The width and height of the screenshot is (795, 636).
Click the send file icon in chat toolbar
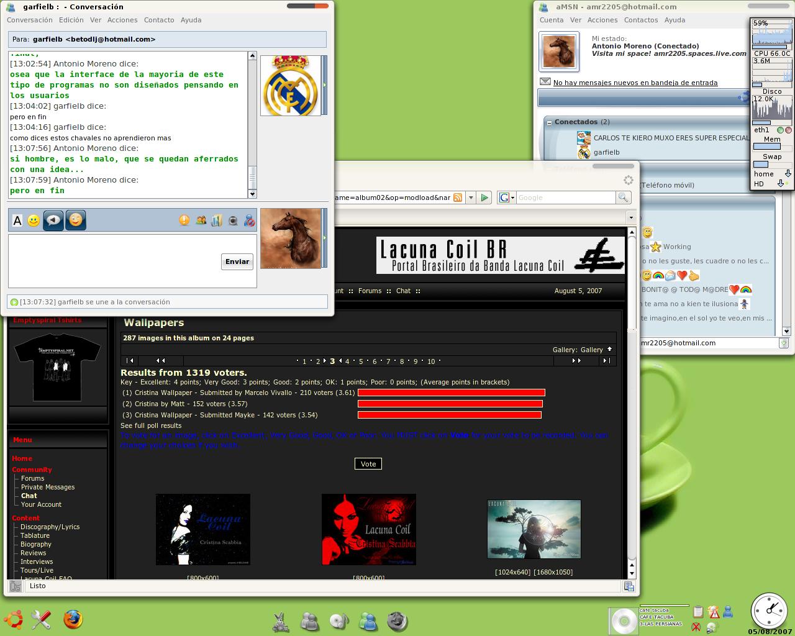[x=217, y=220]
